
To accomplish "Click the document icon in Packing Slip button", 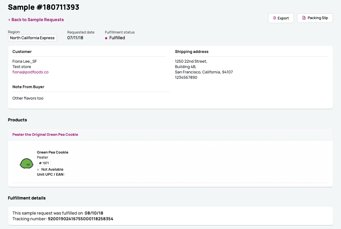I will (304, 18).
